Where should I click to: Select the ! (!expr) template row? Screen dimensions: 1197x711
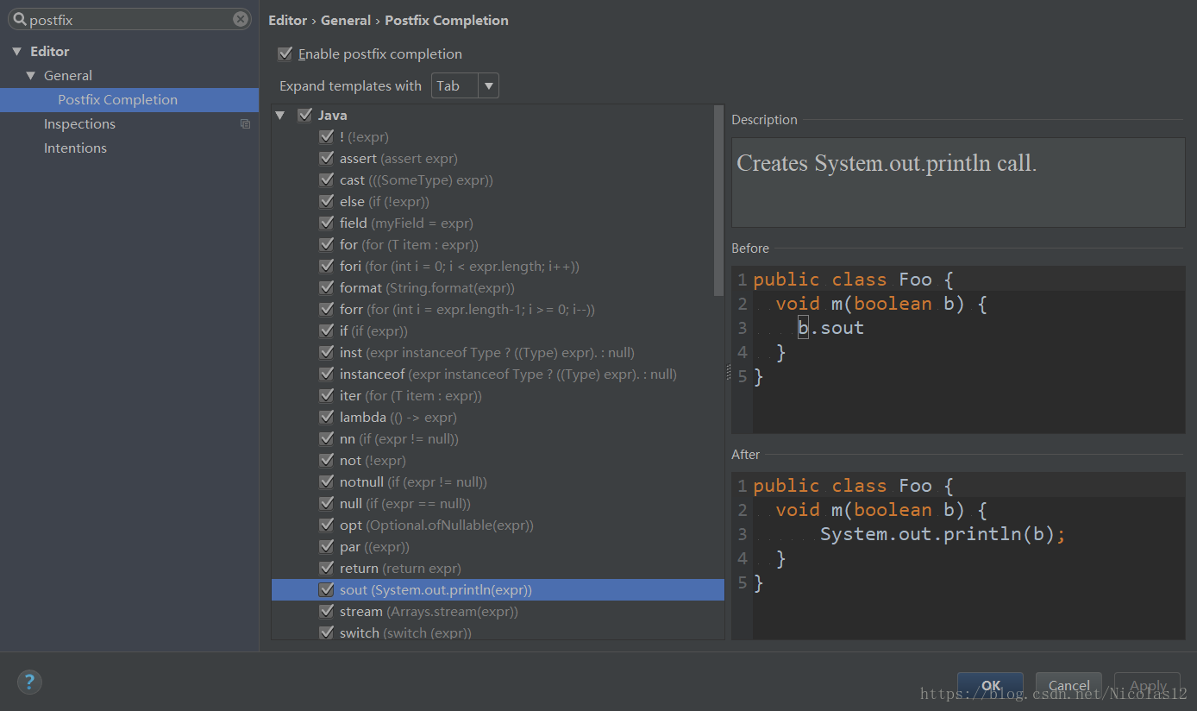pyautogui.click(x=498, y=136)
